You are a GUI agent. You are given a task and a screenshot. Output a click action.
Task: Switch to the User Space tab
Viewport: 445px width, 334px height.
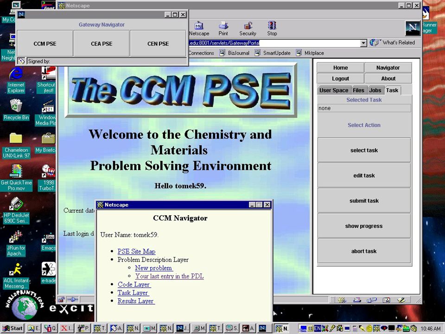[334, 90]
